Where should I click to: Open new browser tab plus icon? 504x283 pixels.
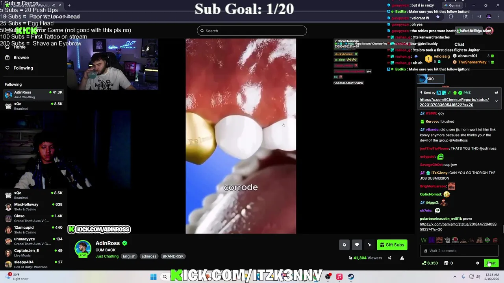click(x=69, y=6)
